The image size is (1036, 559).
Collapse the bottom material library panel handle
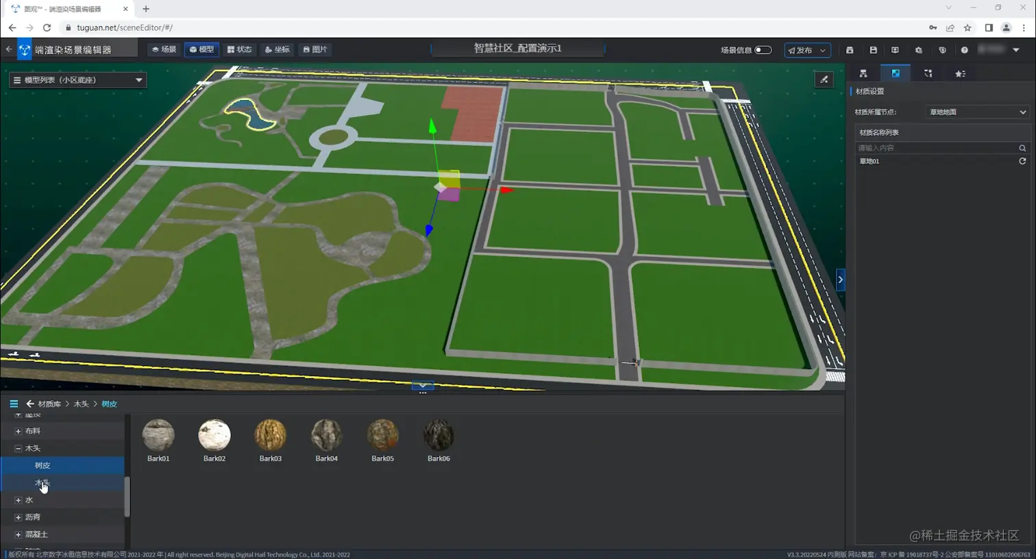tap(423, 386)
